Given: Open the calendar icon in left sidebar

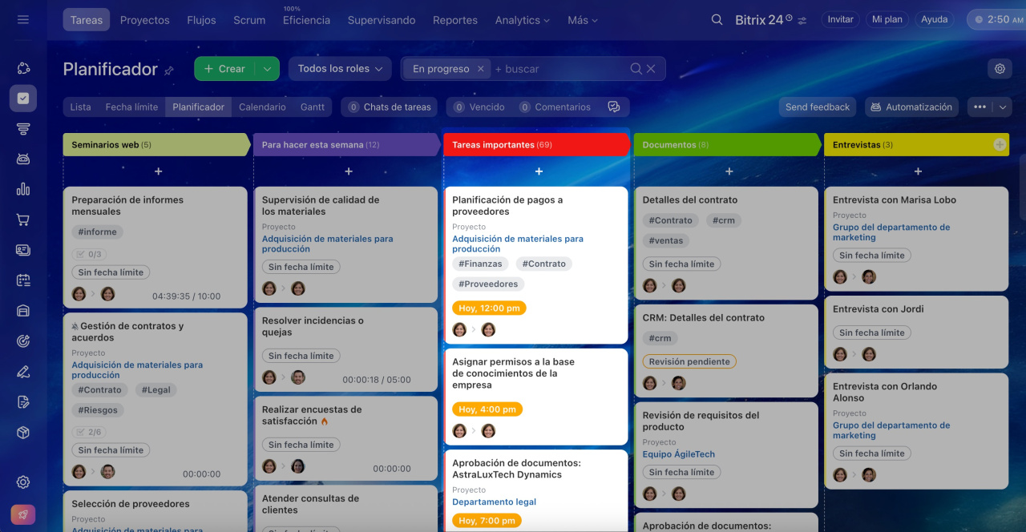Looking at the screenshot, I should pos(23,280).
